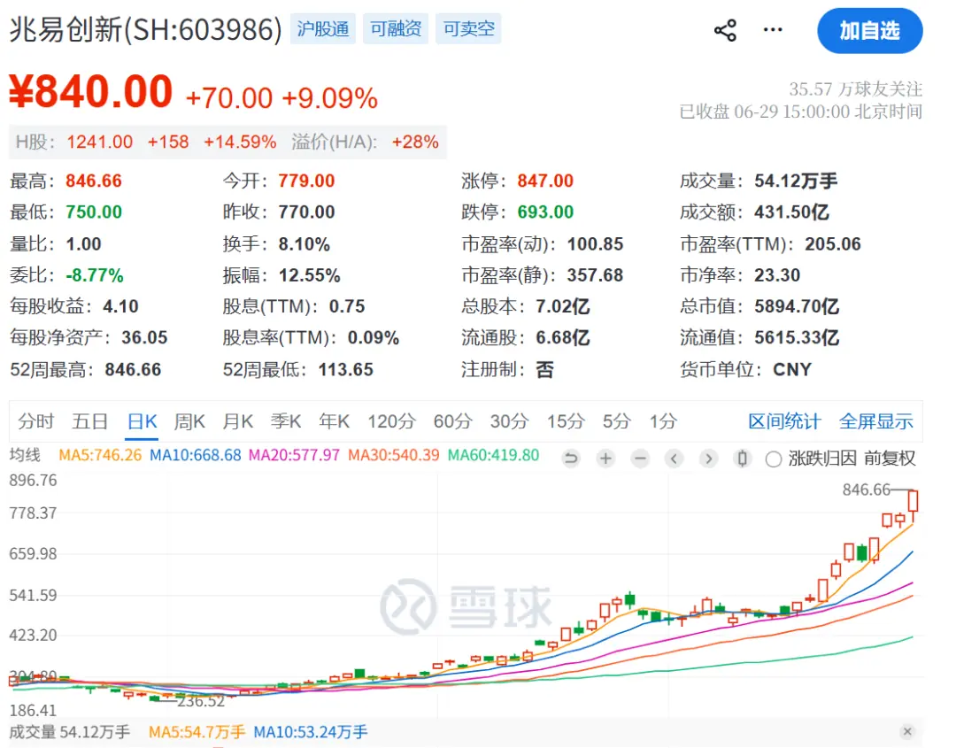
Task: Click the 成交额 value 431.50亿
Action: coord(791,212)
